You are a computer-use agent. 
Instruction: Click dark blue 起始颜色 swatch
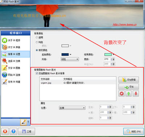[x=65, y=54]
